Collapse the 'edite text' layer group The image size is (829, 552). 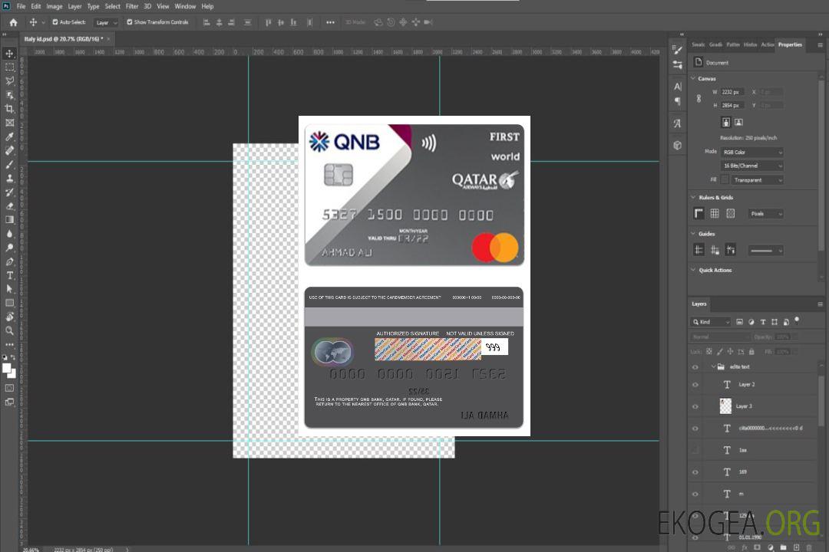pos(712,366)
